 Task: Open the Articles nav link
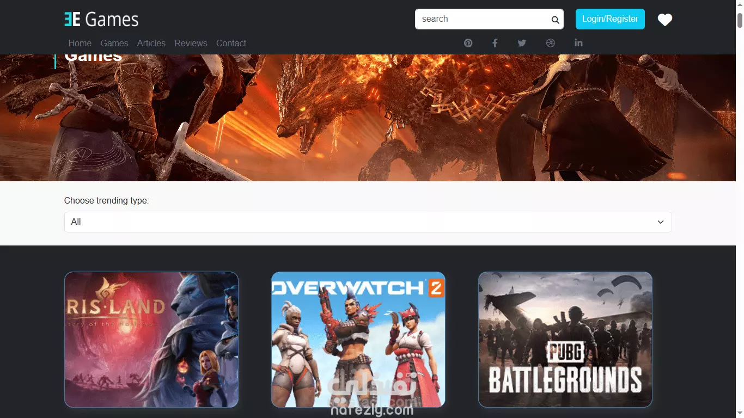151,43
